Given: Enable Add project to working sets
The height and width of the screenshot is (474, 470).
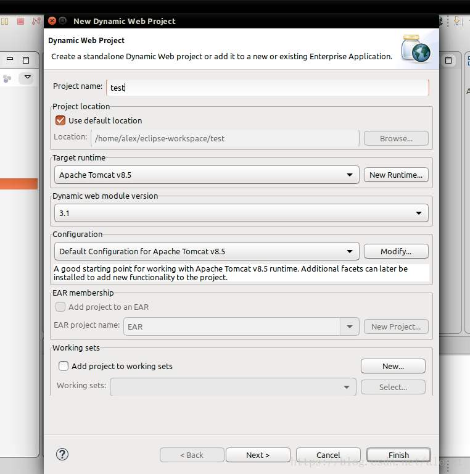Looking at the screenshot, I should click(64, 366).
